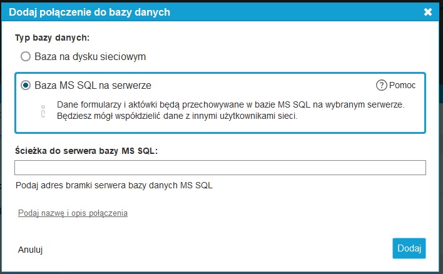Close the Dodaj połączenie dialog with X
The width and height of the screenshot is (443, 274).
point(428,12)
